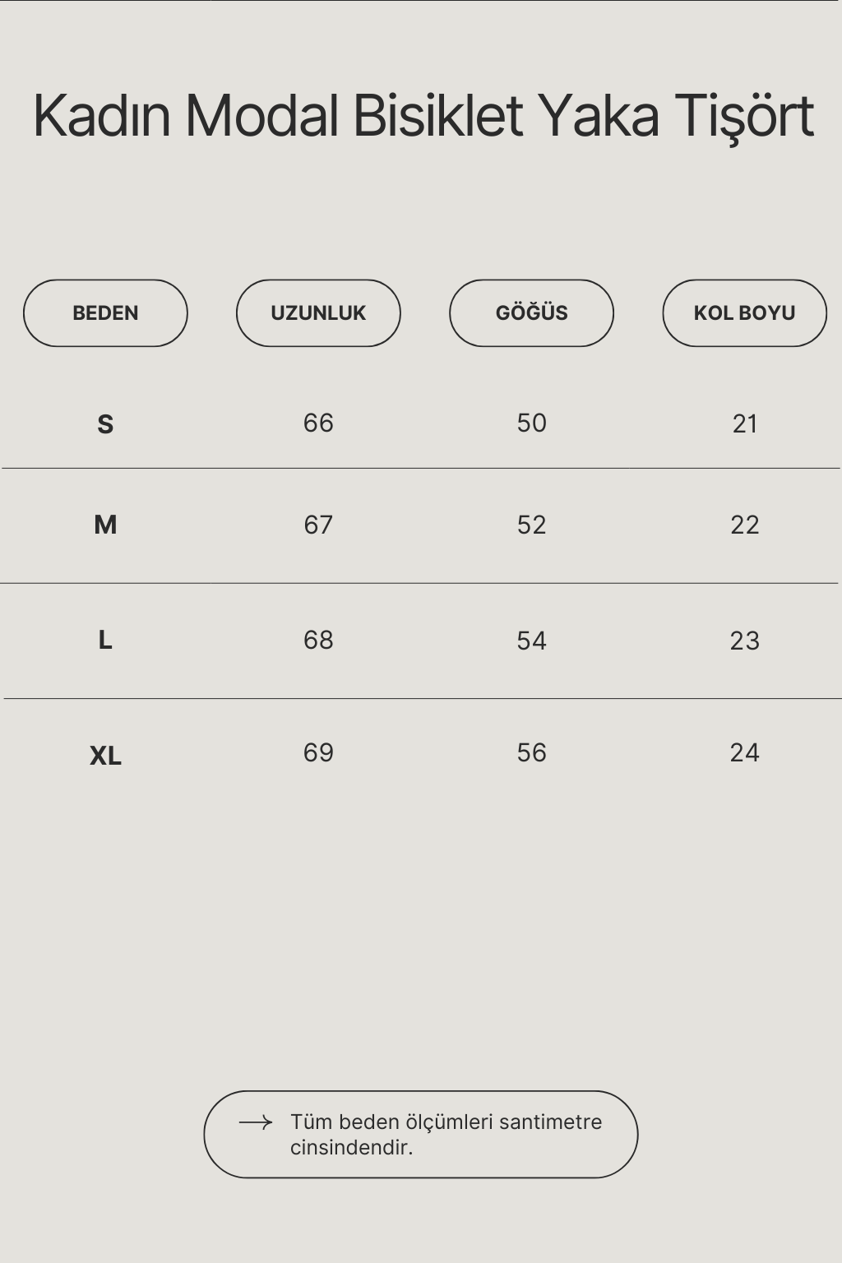Screen dimensions: 842x1263
Task: Click chest value 52 for size M
Action: [531, 525]
